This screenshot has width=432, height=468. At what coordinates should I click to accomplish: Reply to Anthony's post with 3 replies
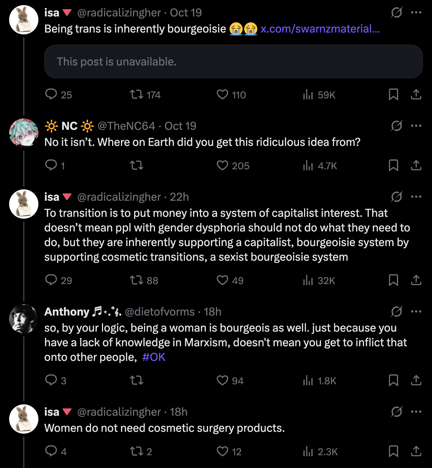click(51, 381)
